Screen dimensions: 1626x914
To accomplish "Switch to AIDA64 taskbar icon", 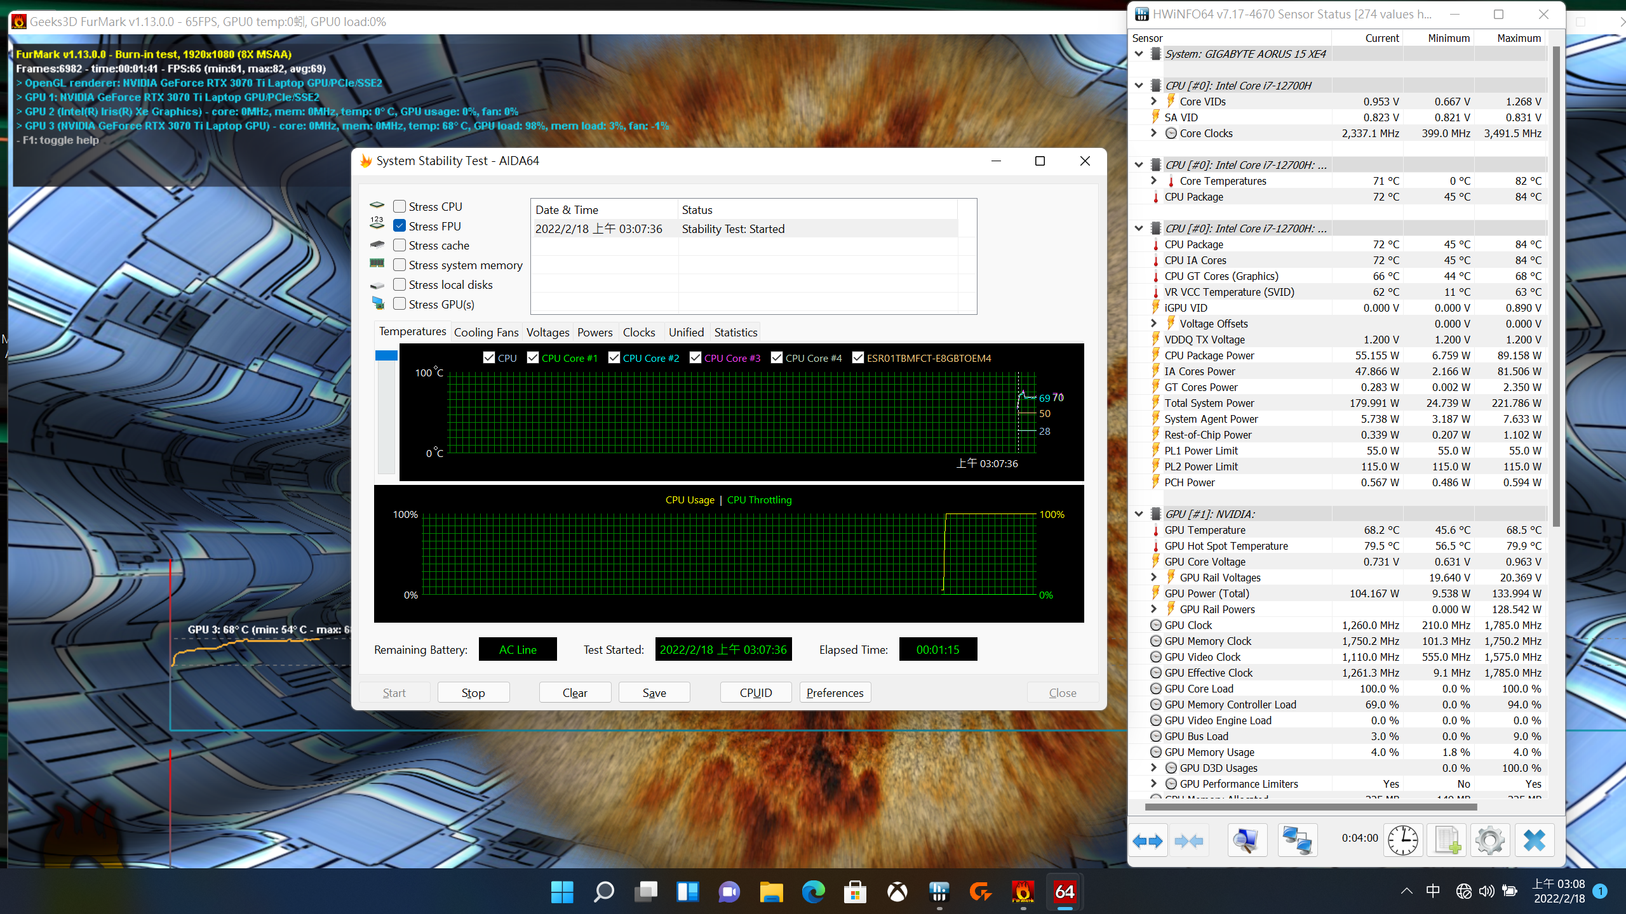I will [1065, 892].
